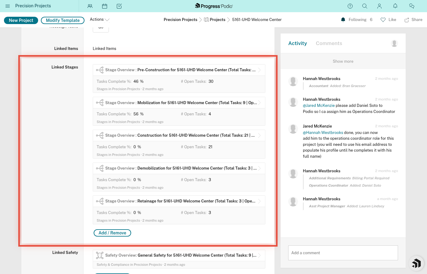Toggle the Following bell for this project
The width and height of the screenshot is (427, 274).
(x=343, y=20)
